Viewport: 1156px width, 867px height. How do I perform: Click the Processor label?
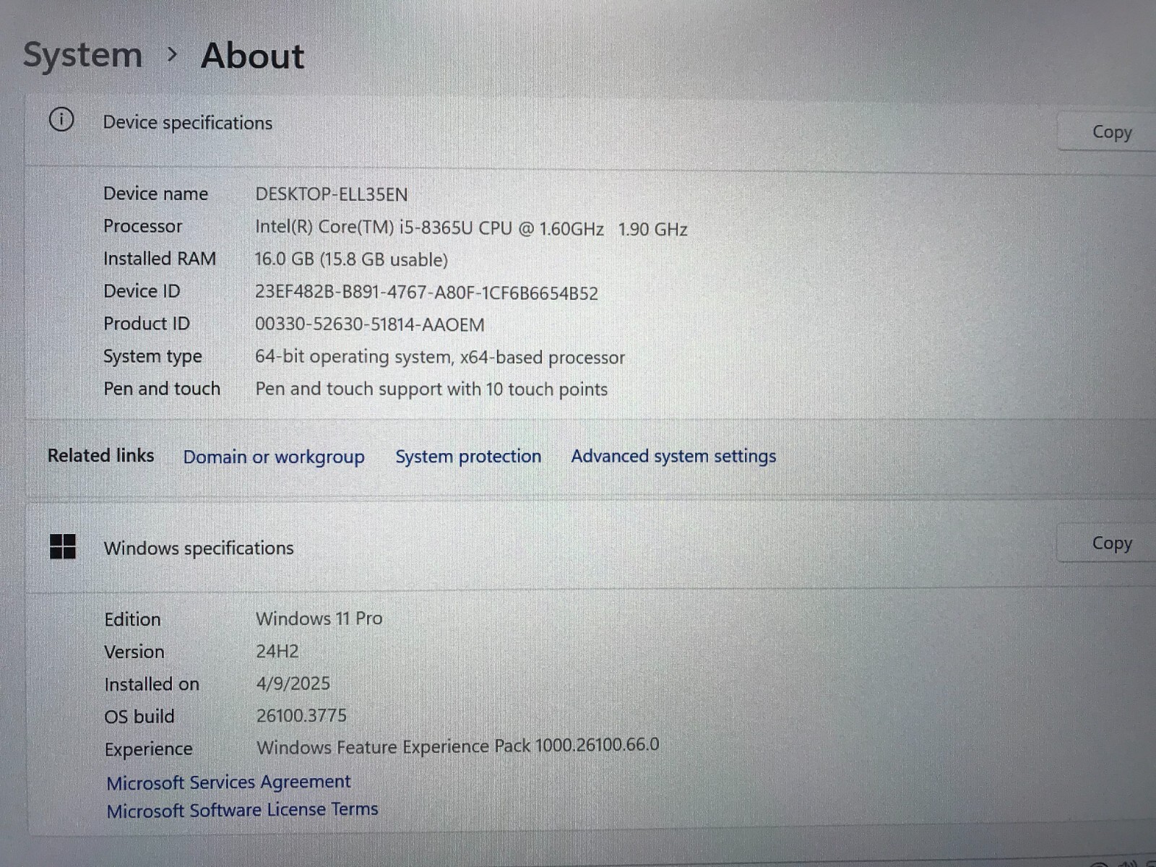point(142,226)
